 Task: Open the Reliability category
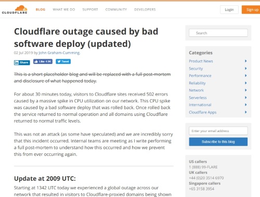[x=197, y=83]
